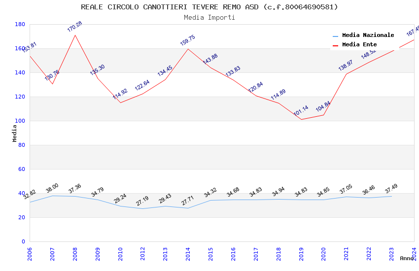Select the year label 2013
Viewport: 419px width, 271px height.
point(166,254)
